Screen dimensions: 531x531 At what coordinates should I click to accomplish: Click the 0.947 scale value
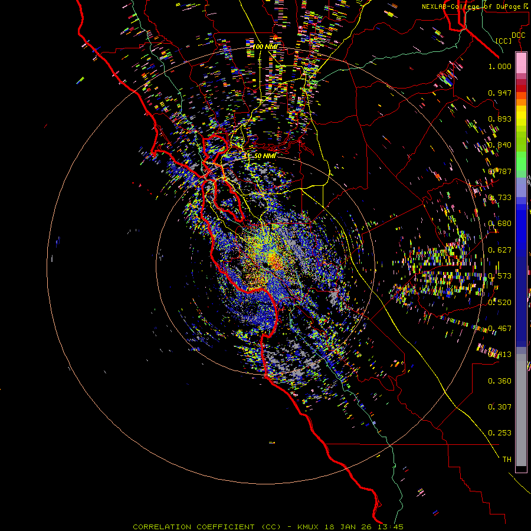(500, 93)
